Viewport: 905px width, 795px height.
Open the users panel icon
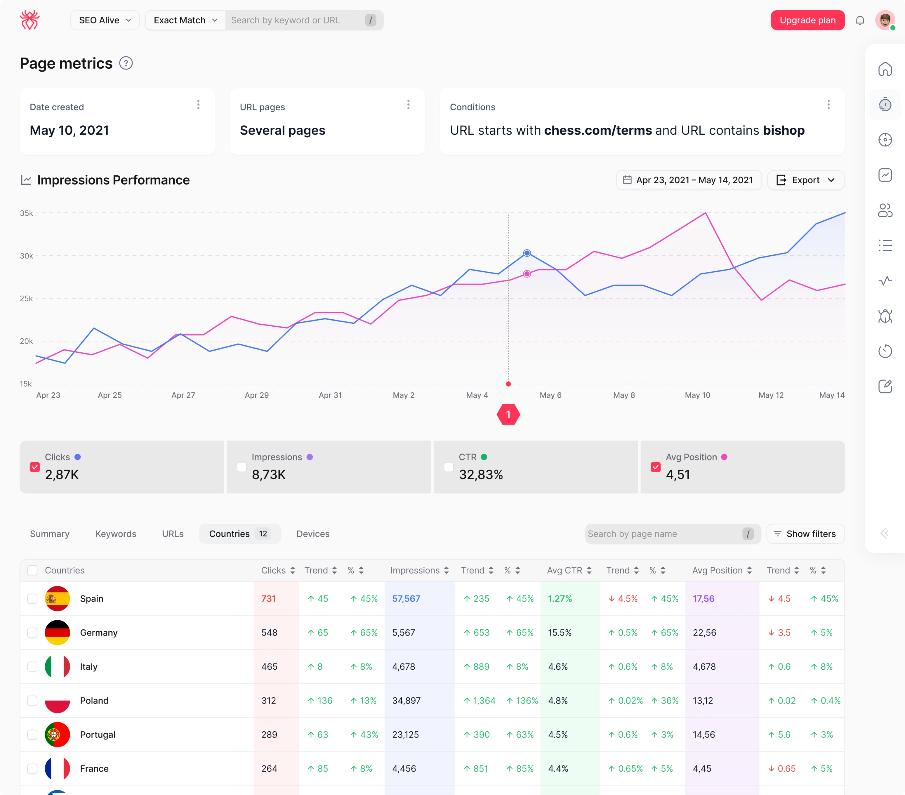point(885,211)
